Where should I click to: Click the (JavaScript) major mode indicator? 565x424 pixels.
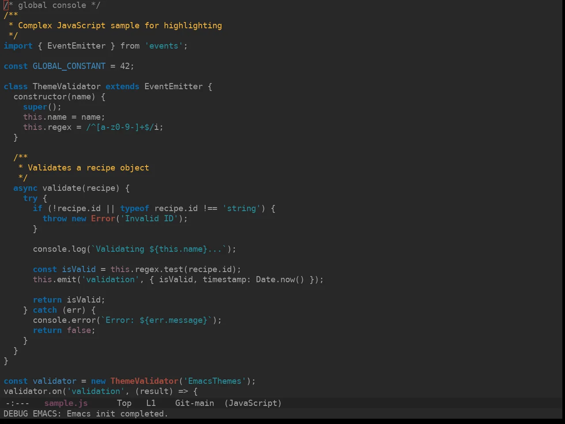[x=253, y=403]
